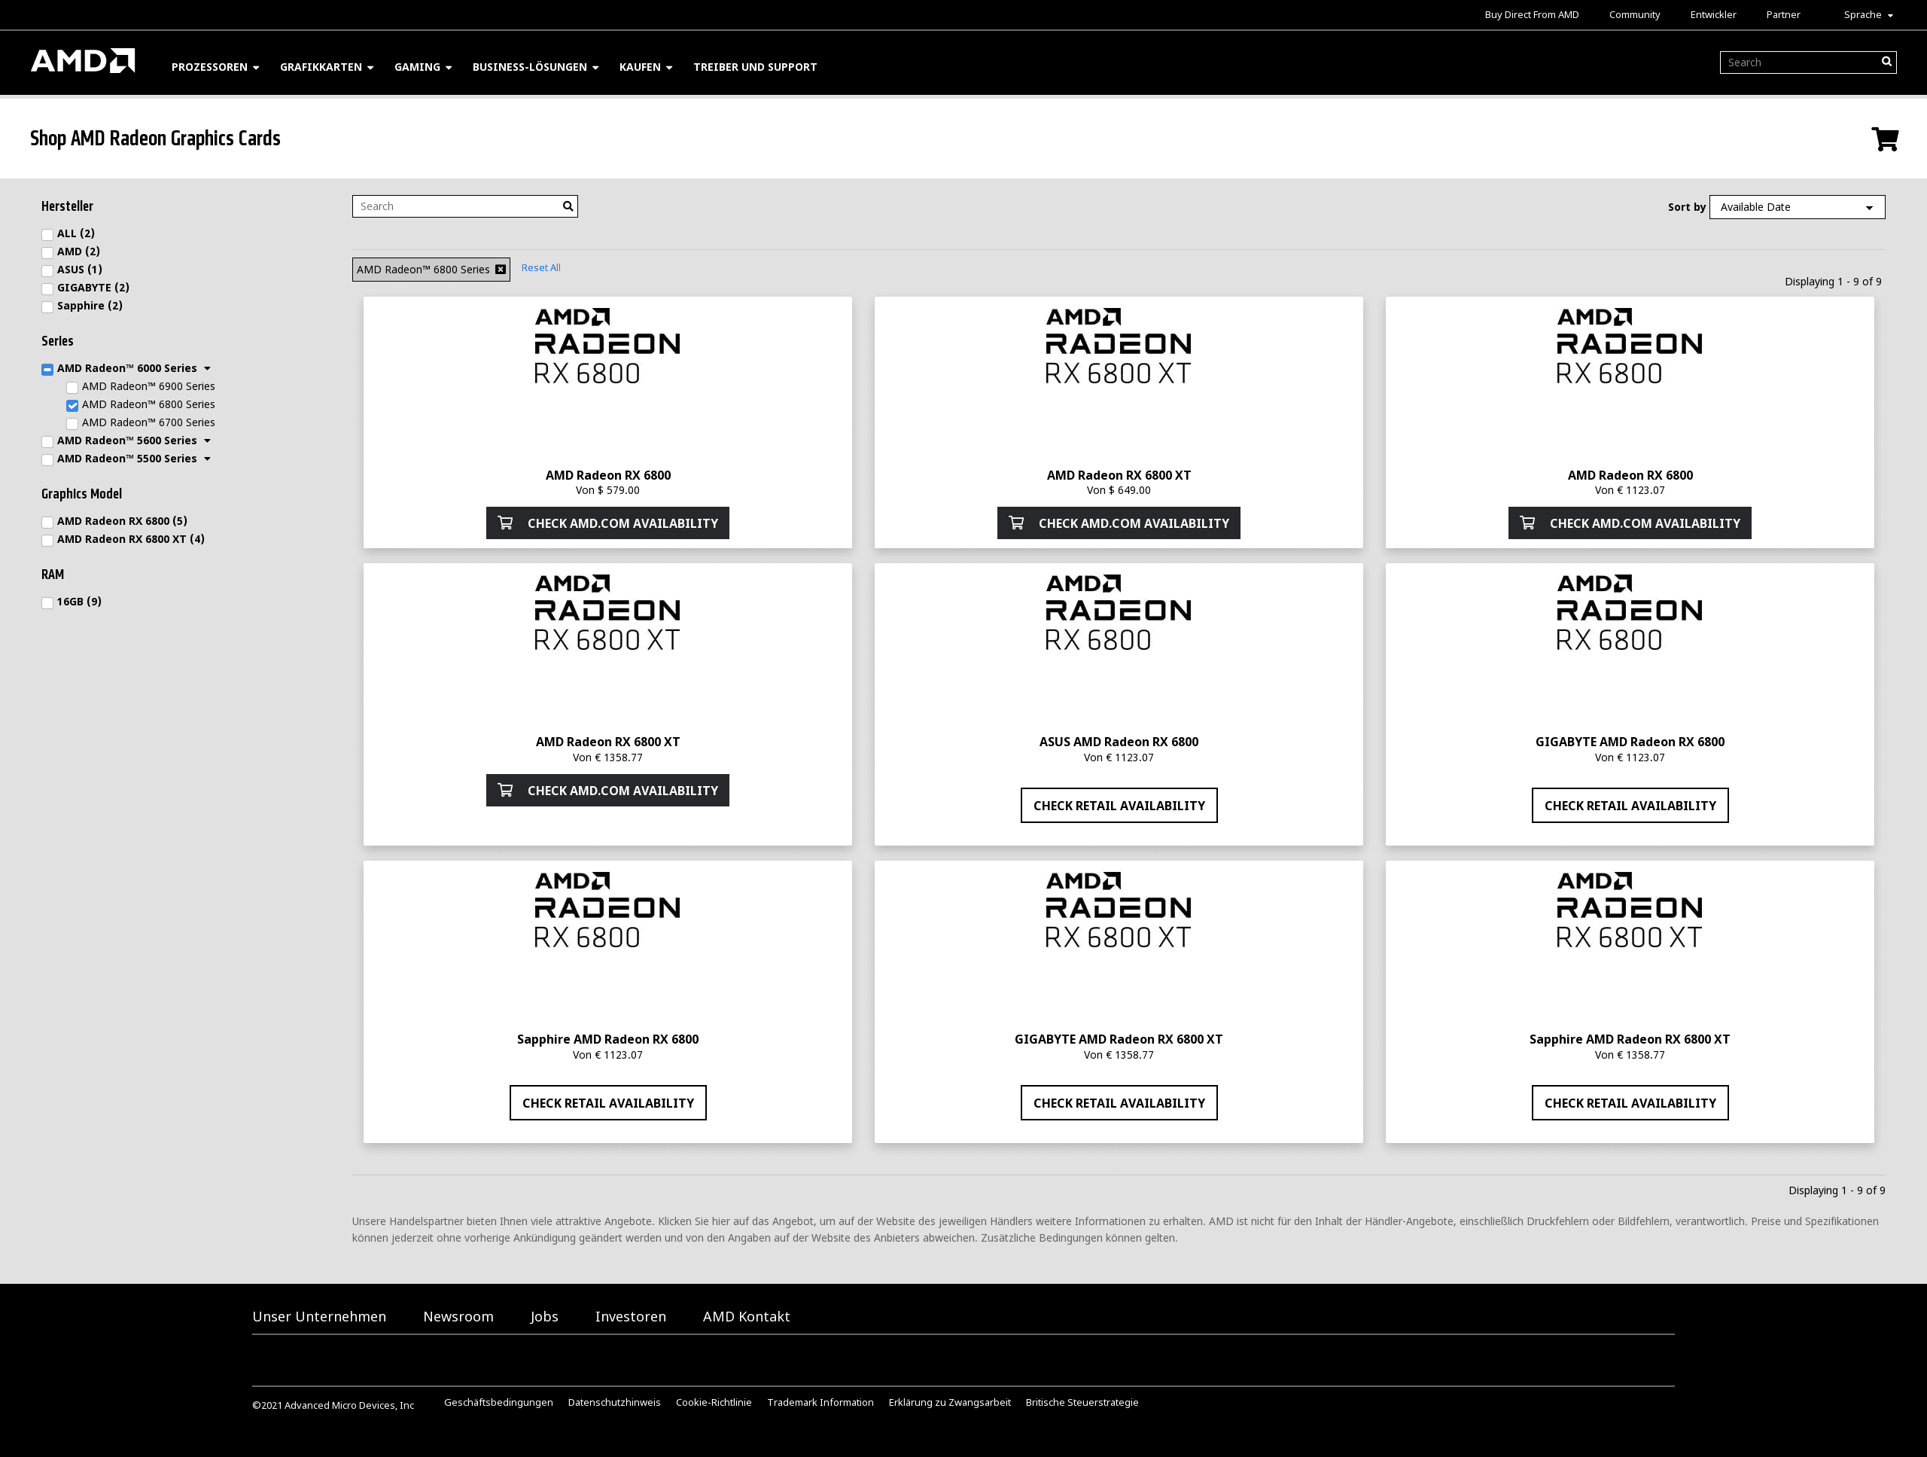Tick the AMD Radeon RX 6800 XT model checkbox
Image resolution: width=1927 pixels, height=1457 pixels.
tap(48, 541)
